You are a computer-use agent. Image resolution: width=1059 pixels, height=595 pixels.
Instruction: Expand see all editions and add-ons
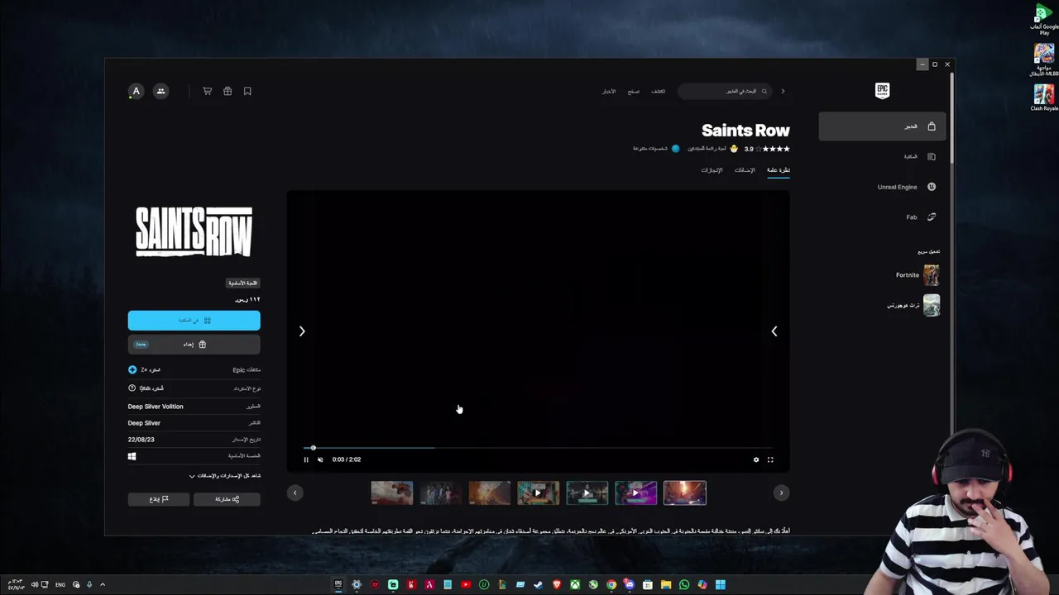click(x=225, y=476)
